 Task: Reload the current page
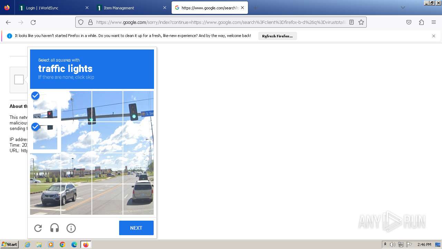coord(33,22)
